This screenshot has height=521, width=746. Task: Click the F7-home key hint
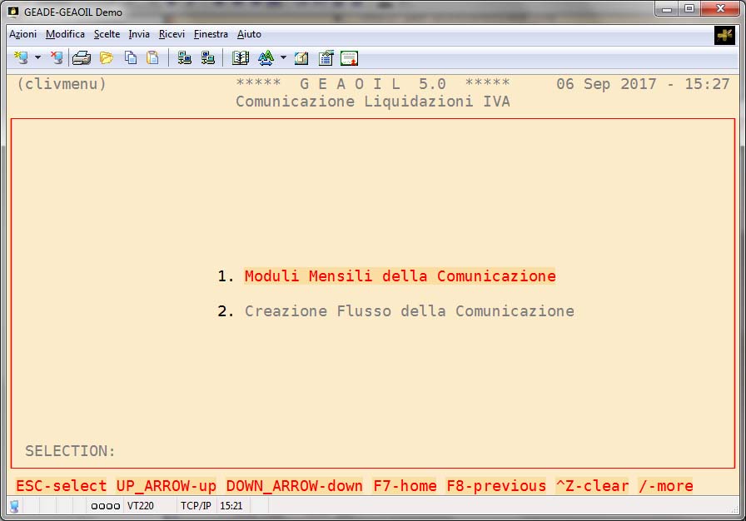[x=405, y=486]
